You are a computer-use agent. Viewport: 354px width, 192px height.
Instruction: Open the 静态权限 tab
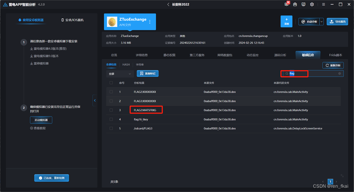(x=170, y=55)
